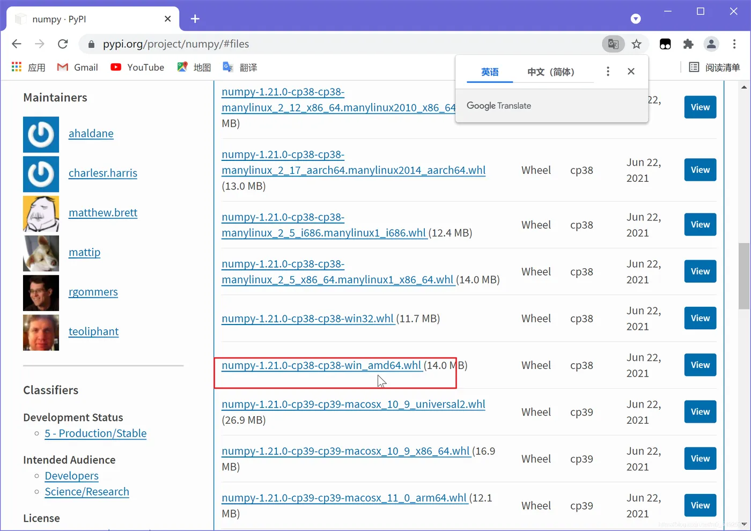View hashes for cp38 win_amd64 wheel

[701, 365]
